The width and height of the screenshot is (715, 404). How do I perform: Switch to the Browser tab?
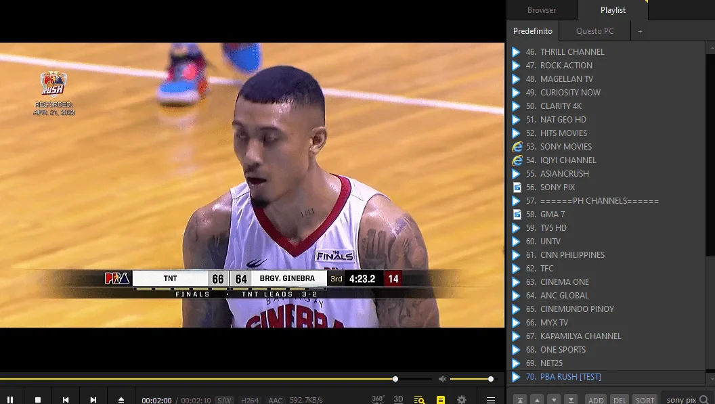coord(541,10)
